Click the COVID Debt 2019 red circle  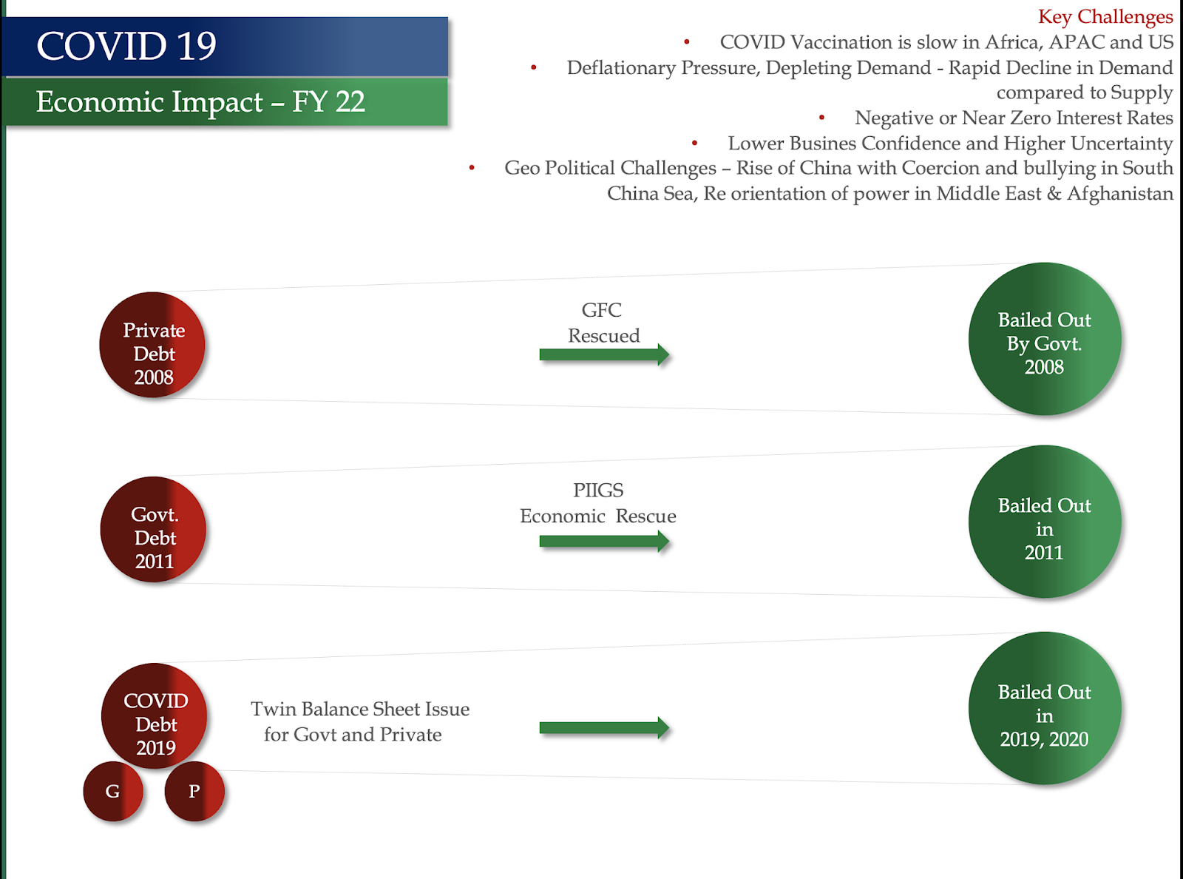click(x=154, y=715)
